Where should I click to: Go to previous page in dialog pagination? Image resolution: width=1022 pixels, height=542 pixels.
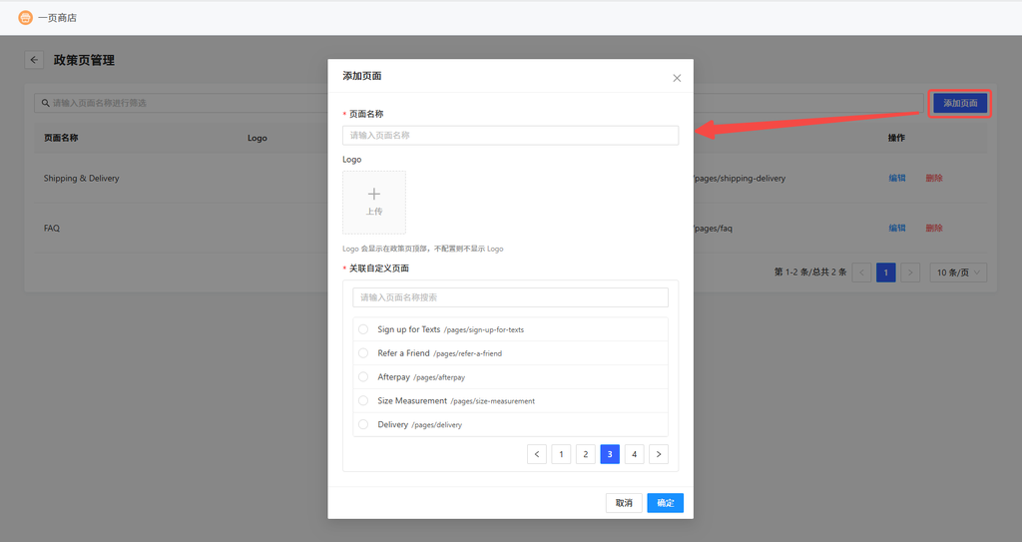tap(537, 454)
